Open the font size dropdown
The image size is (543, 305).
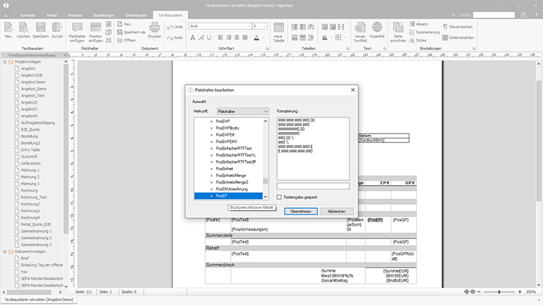tap(265, 26)
